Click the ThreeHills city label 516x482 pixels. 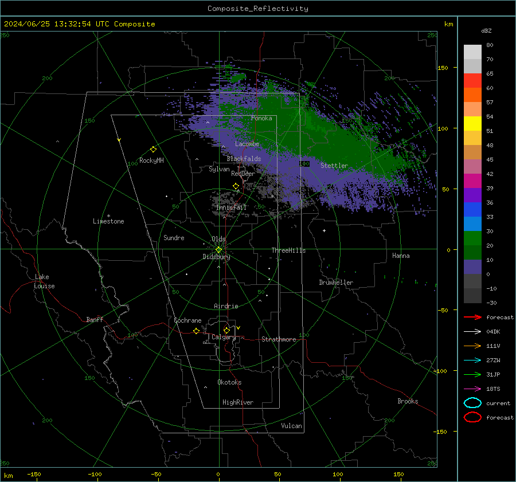[288, 250]
